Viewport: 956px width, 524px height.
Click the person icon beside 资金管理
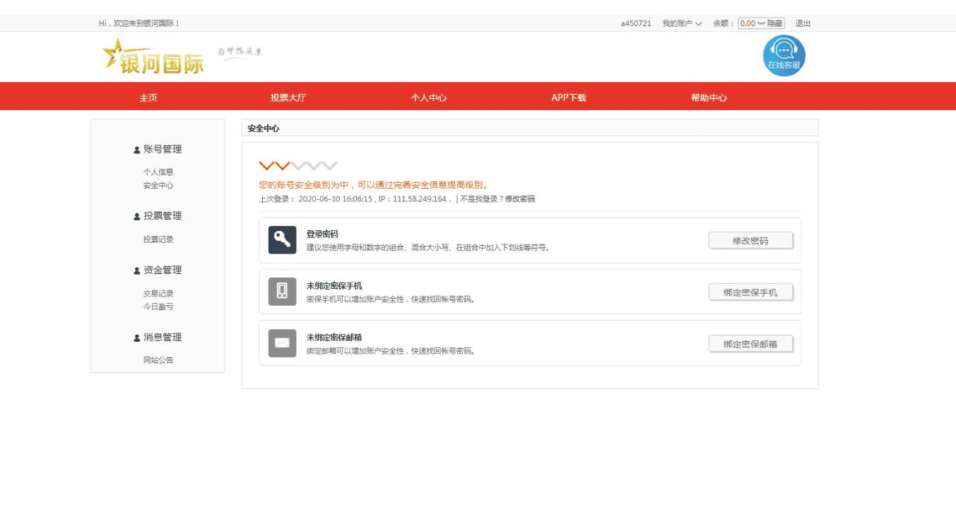pos(136,270)
